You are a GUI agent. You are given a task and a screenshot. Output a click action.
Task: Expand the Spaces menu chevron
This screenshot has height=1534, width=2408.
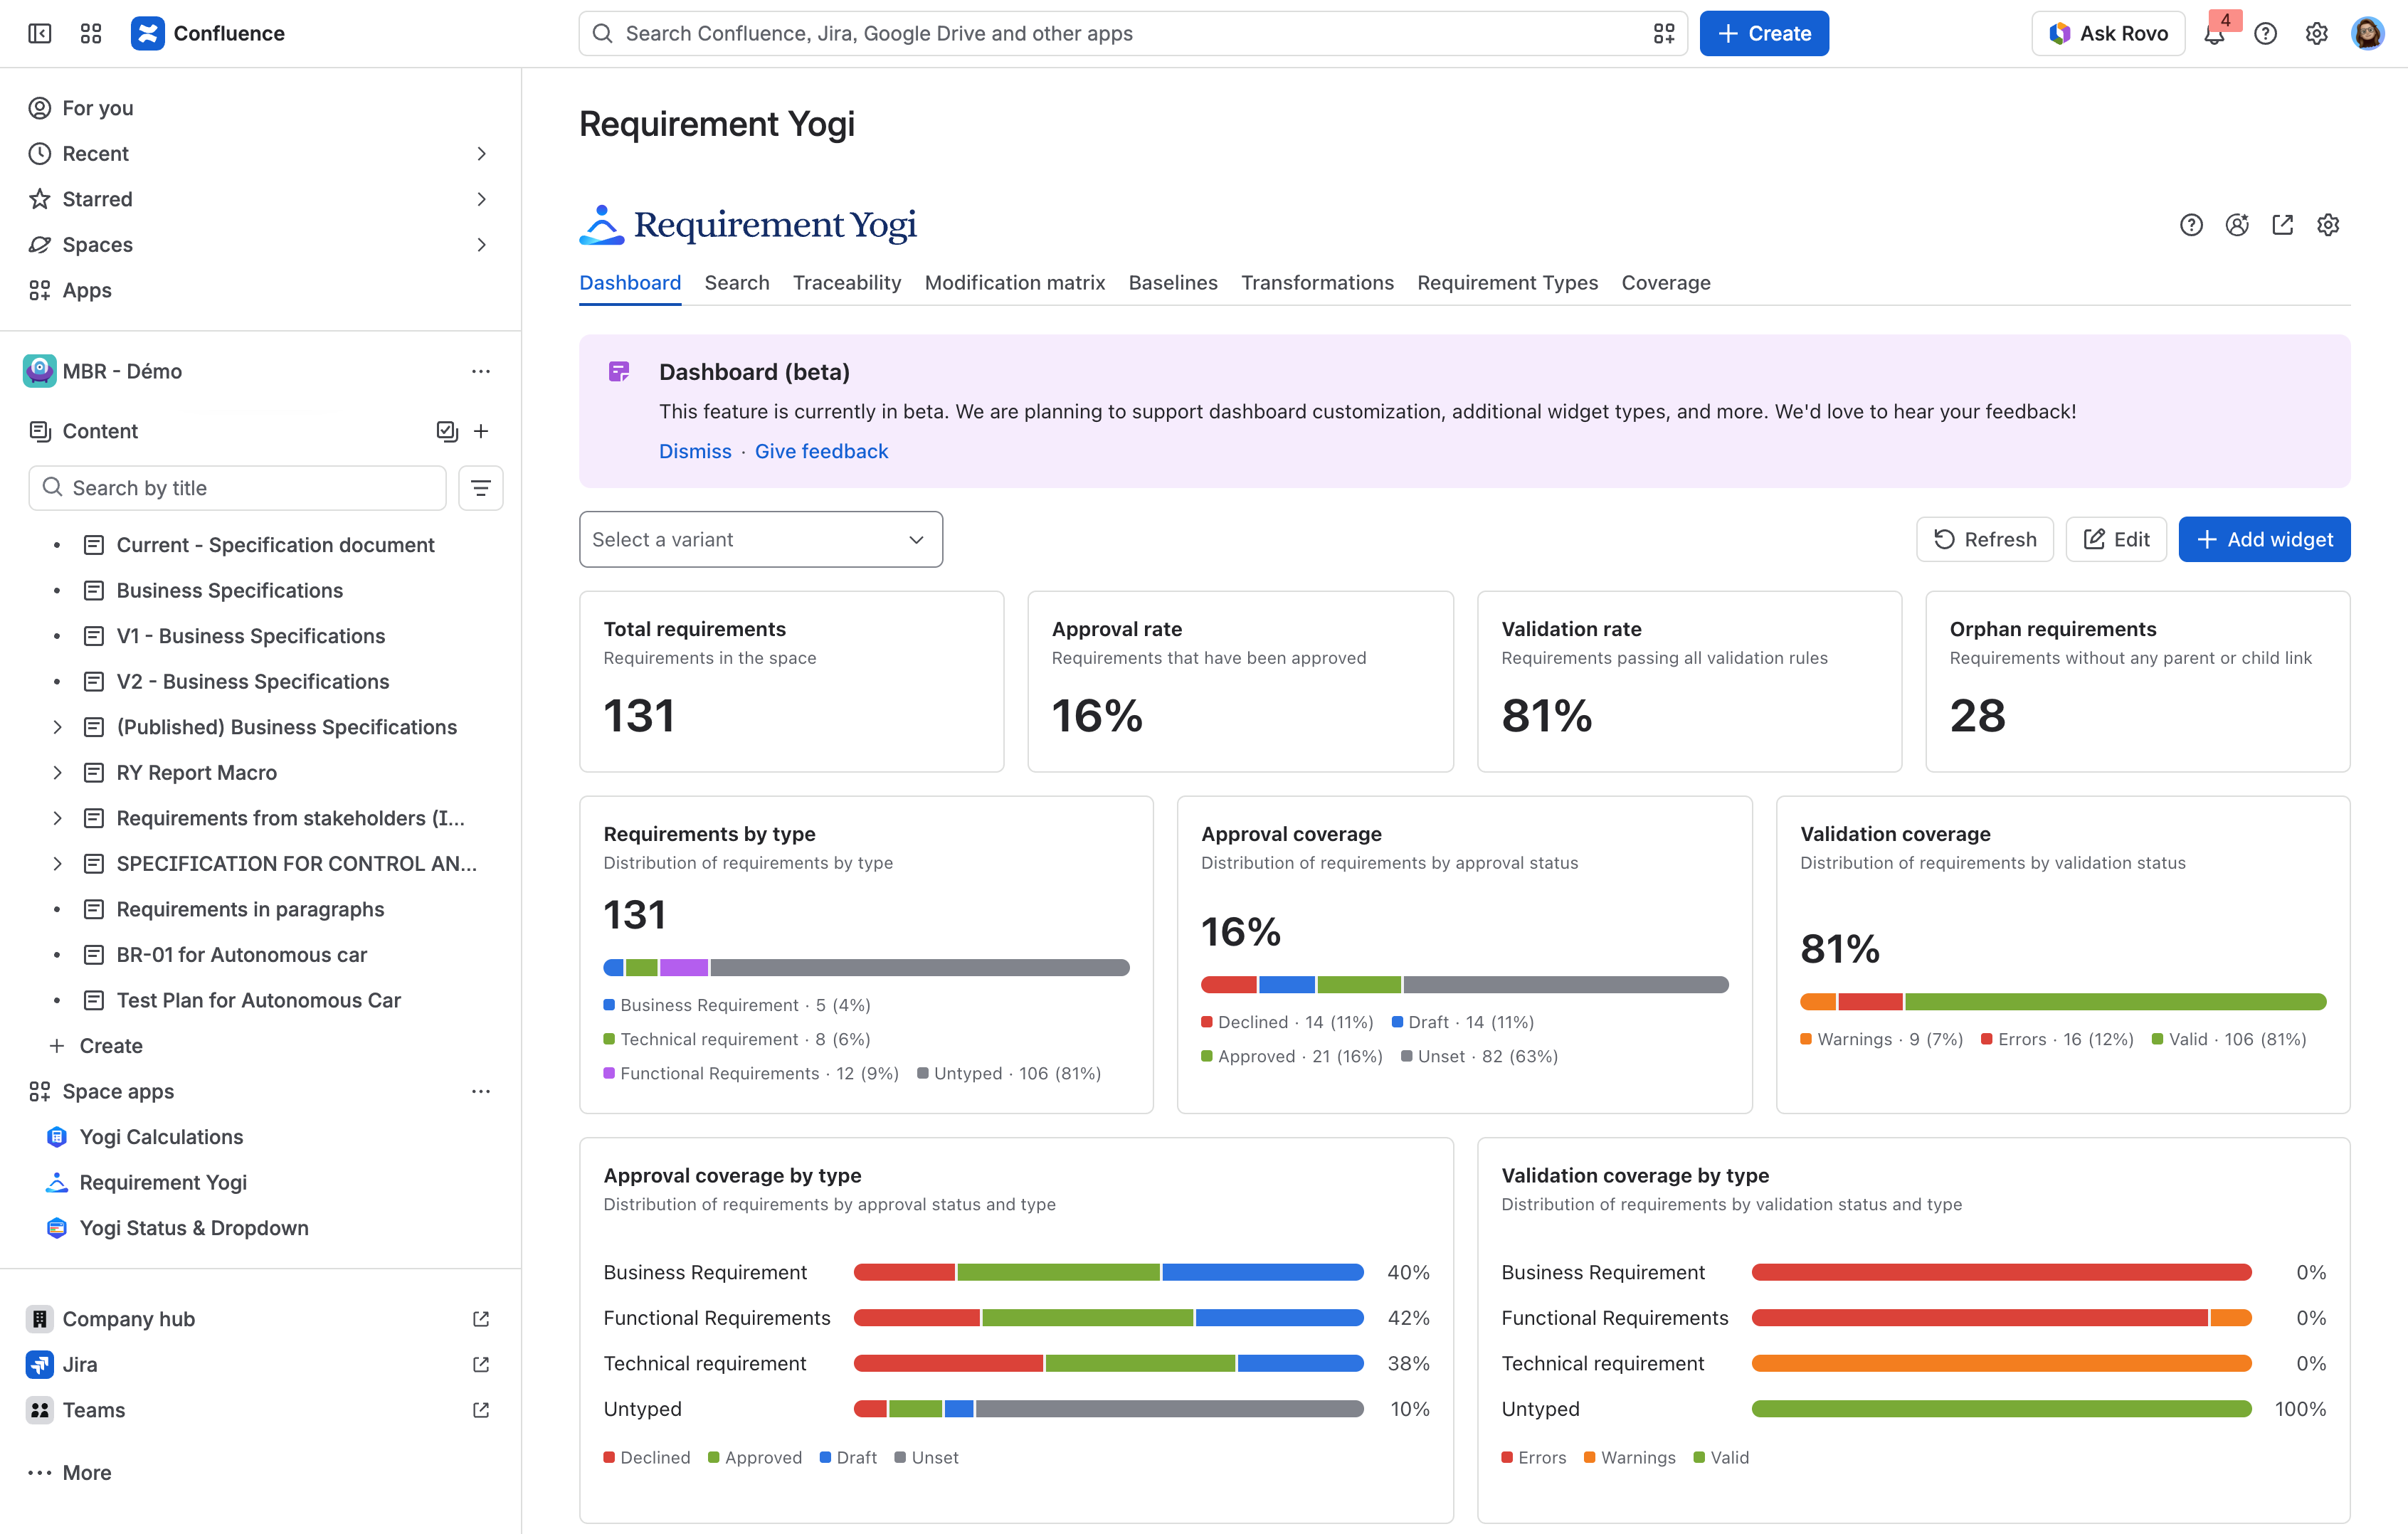[481, 245]
